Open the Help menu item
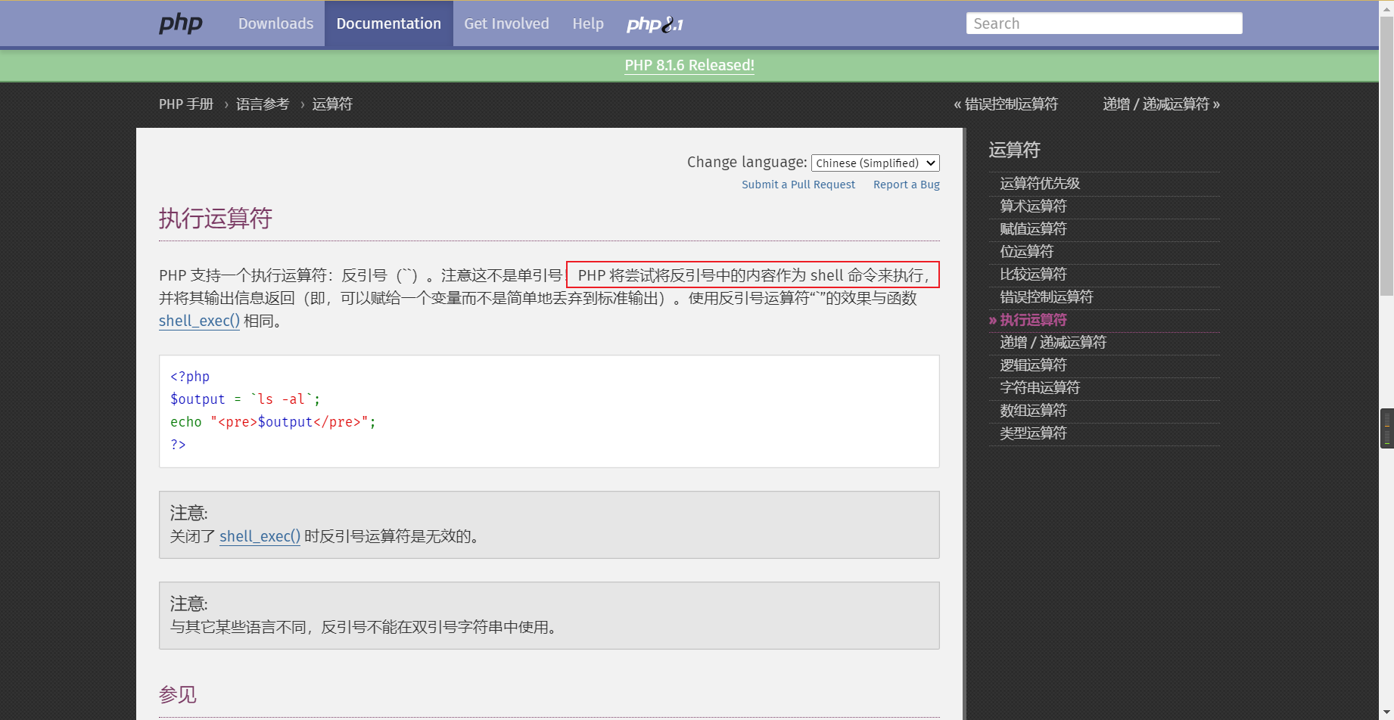The height and width of the screenshot is (720, 1394). point(588,23)
